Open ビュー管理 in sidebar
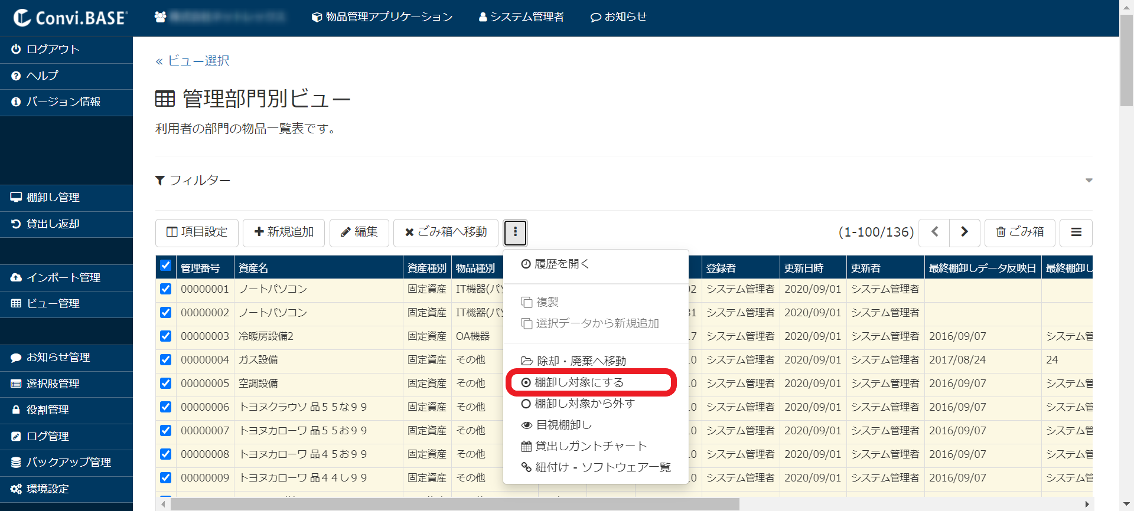Image resolution: width=1134 pixels, height=511 pixels. click(66, 304)
